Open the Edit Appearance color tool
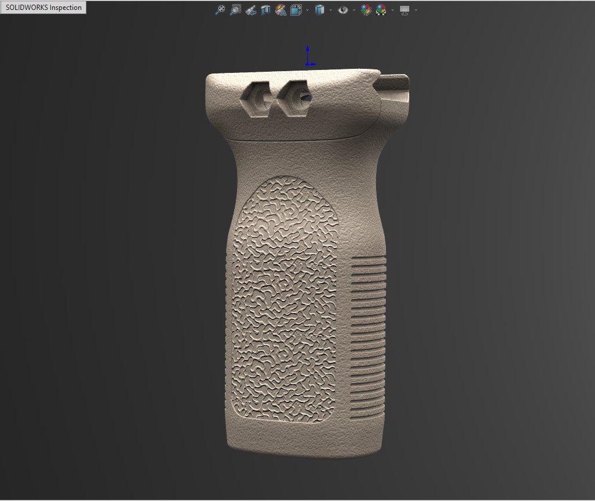This screenshot has height=501, width=595. click(366, 10)
